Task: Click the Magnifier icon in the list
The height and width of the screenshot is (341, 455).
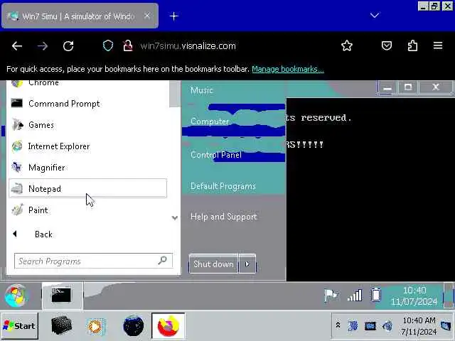Action: pos(17,168)
